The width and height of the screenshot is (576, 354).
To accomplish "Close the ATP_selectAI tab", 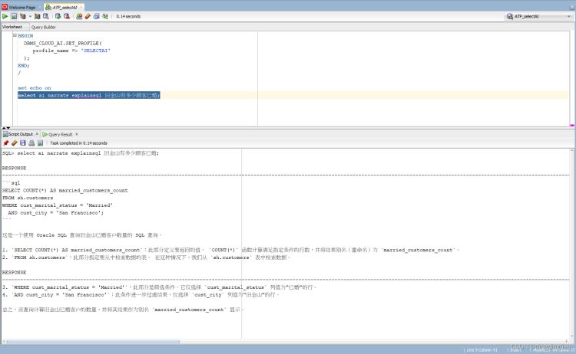I will coord(81,7).
